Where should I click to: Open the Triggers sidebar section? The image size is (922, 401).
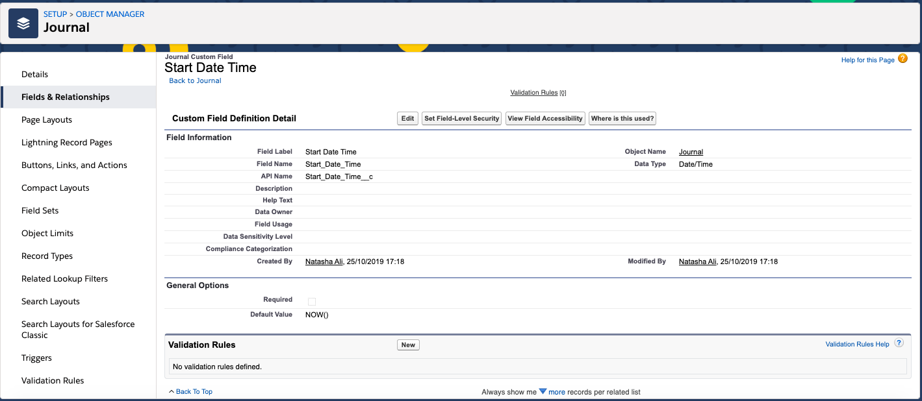36,358
